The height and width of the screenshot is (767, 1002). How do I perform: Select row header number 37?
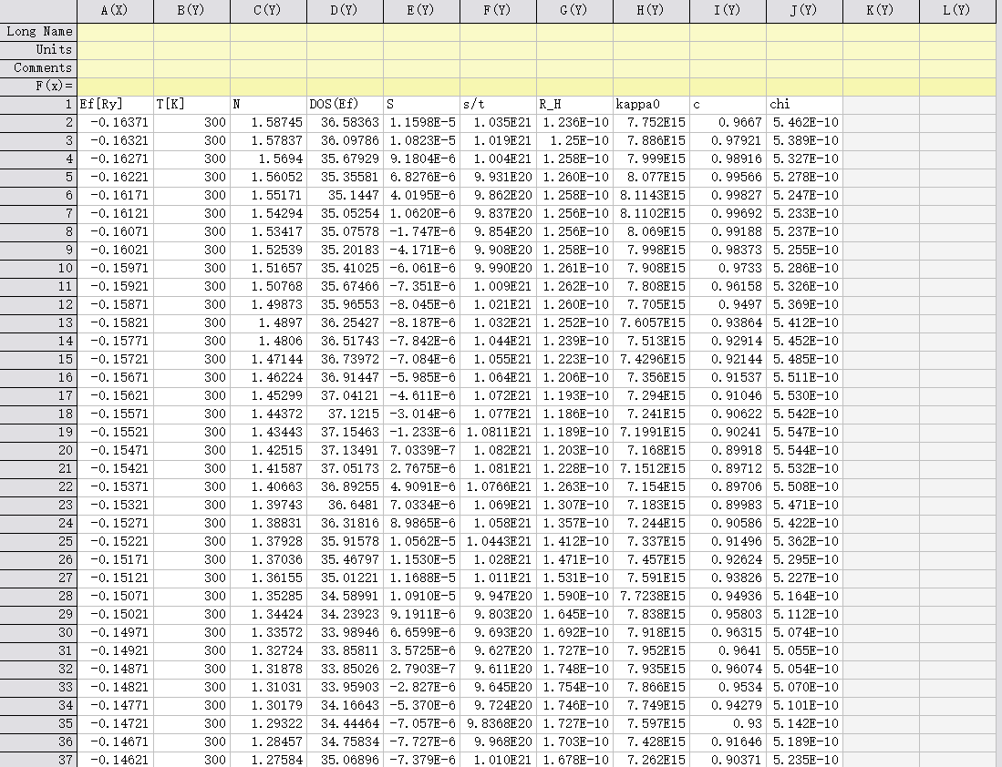38,760
